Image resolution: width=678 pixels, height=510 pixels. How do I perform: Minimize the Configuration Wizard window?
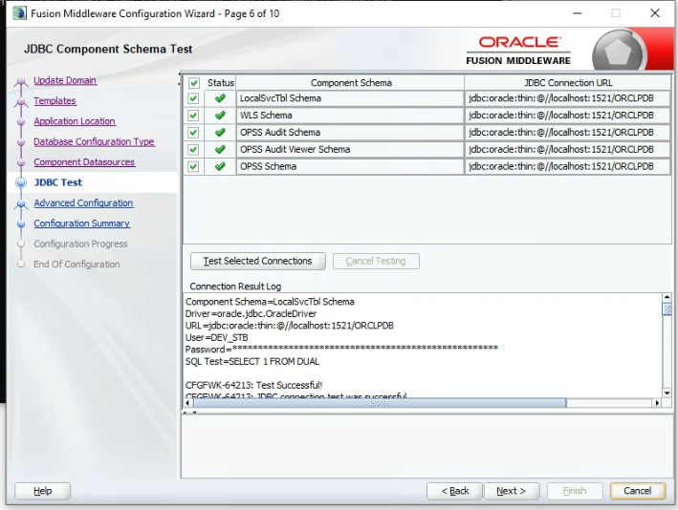pos(578,13)
